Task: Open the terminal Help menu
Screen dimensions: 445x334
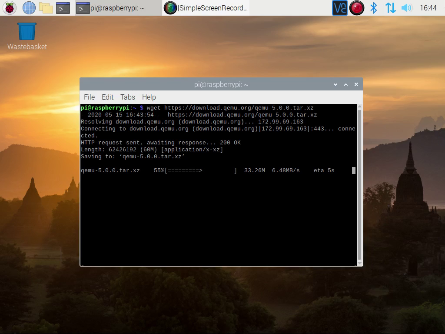Action: coord(149,97)
